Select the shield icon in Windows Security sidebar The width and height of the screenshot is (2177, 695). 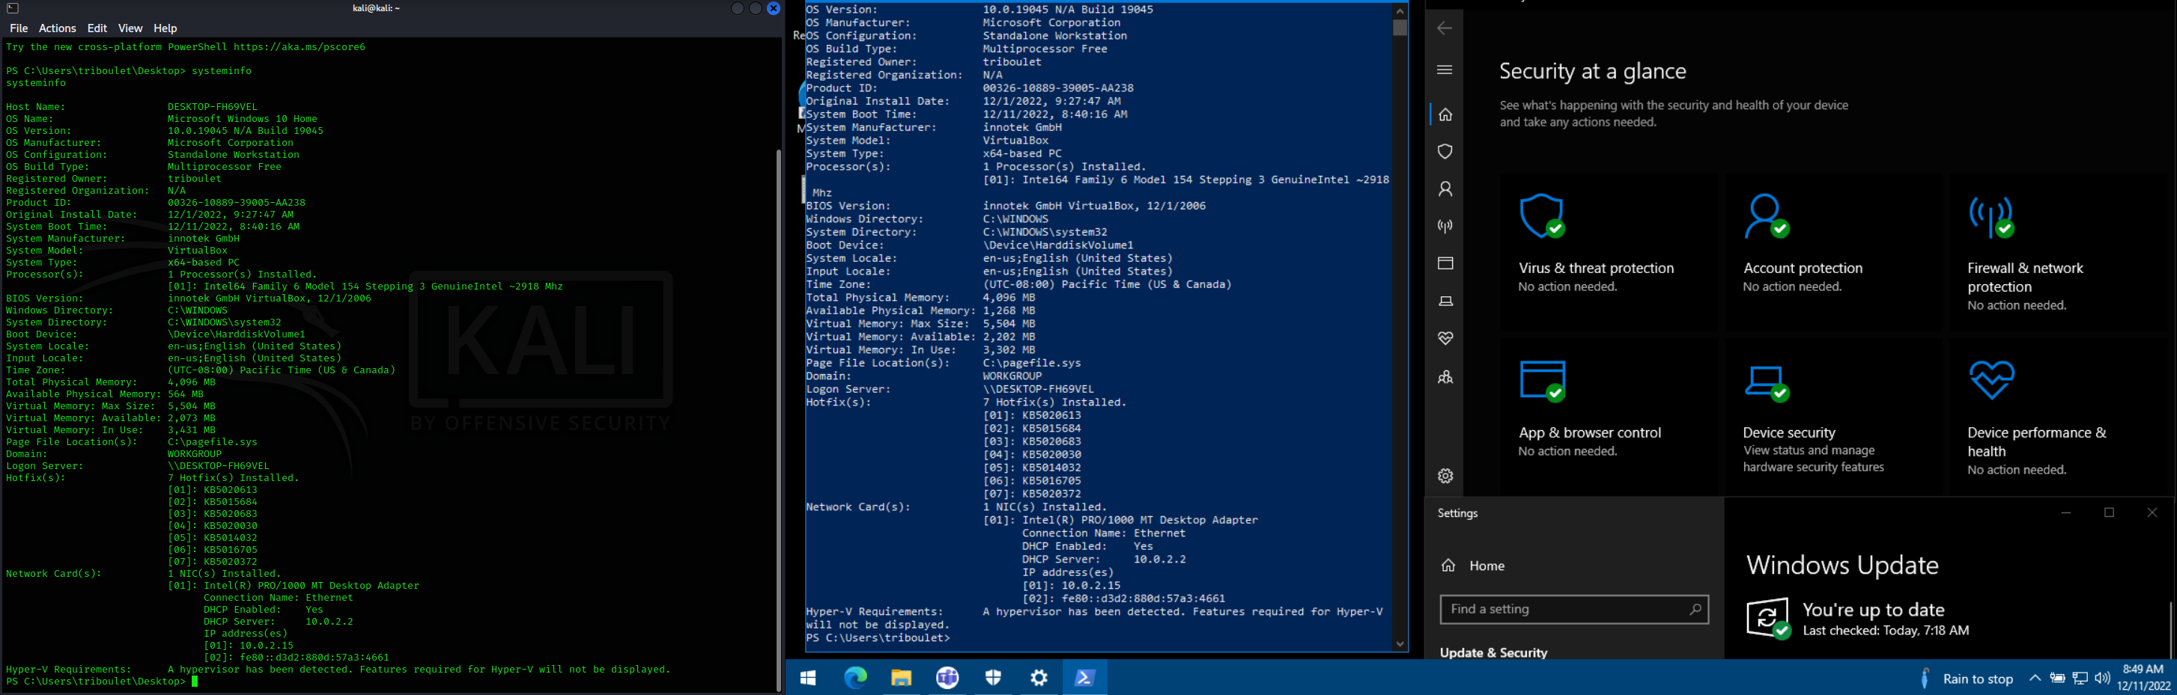(x=1445, y=151)
